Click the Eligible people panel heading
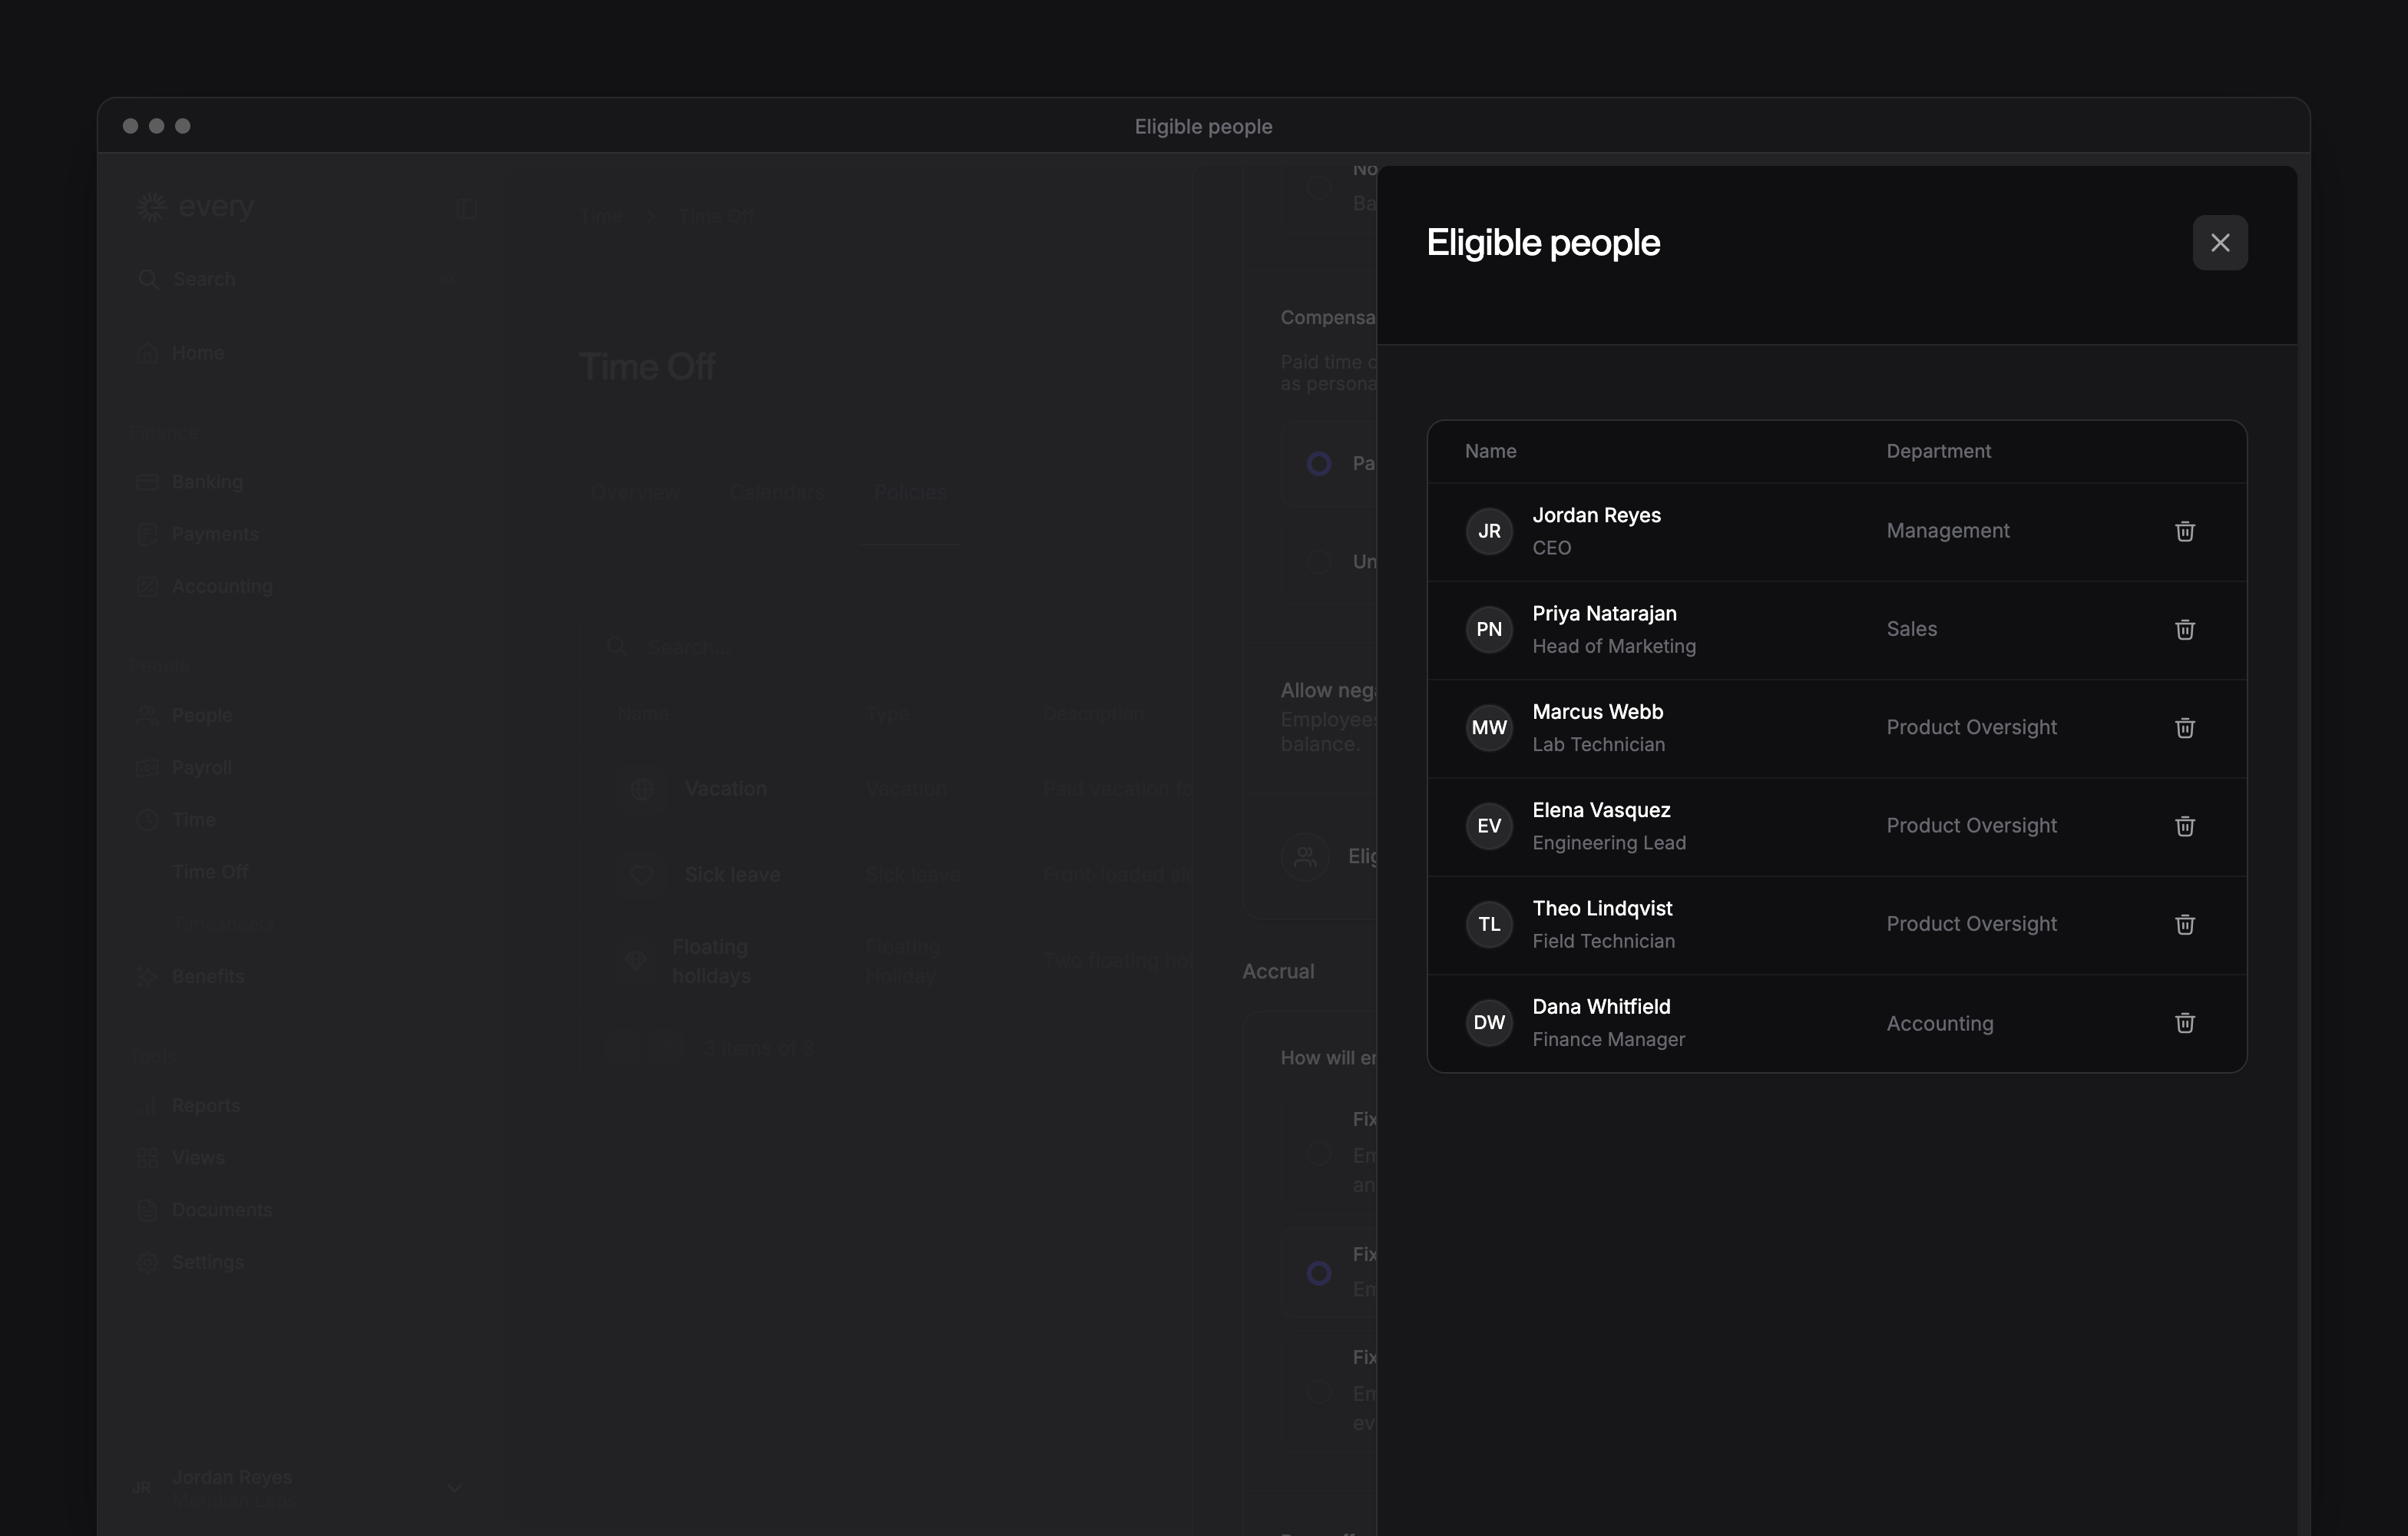The height and width of the screenshot is (1536, 2408). click(x=1543, y=243)
